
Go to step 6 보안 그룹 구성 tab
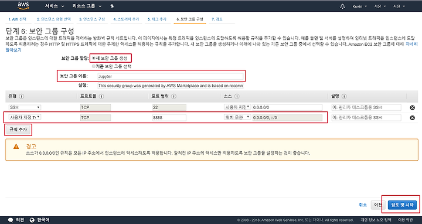[x=190, y=19]
